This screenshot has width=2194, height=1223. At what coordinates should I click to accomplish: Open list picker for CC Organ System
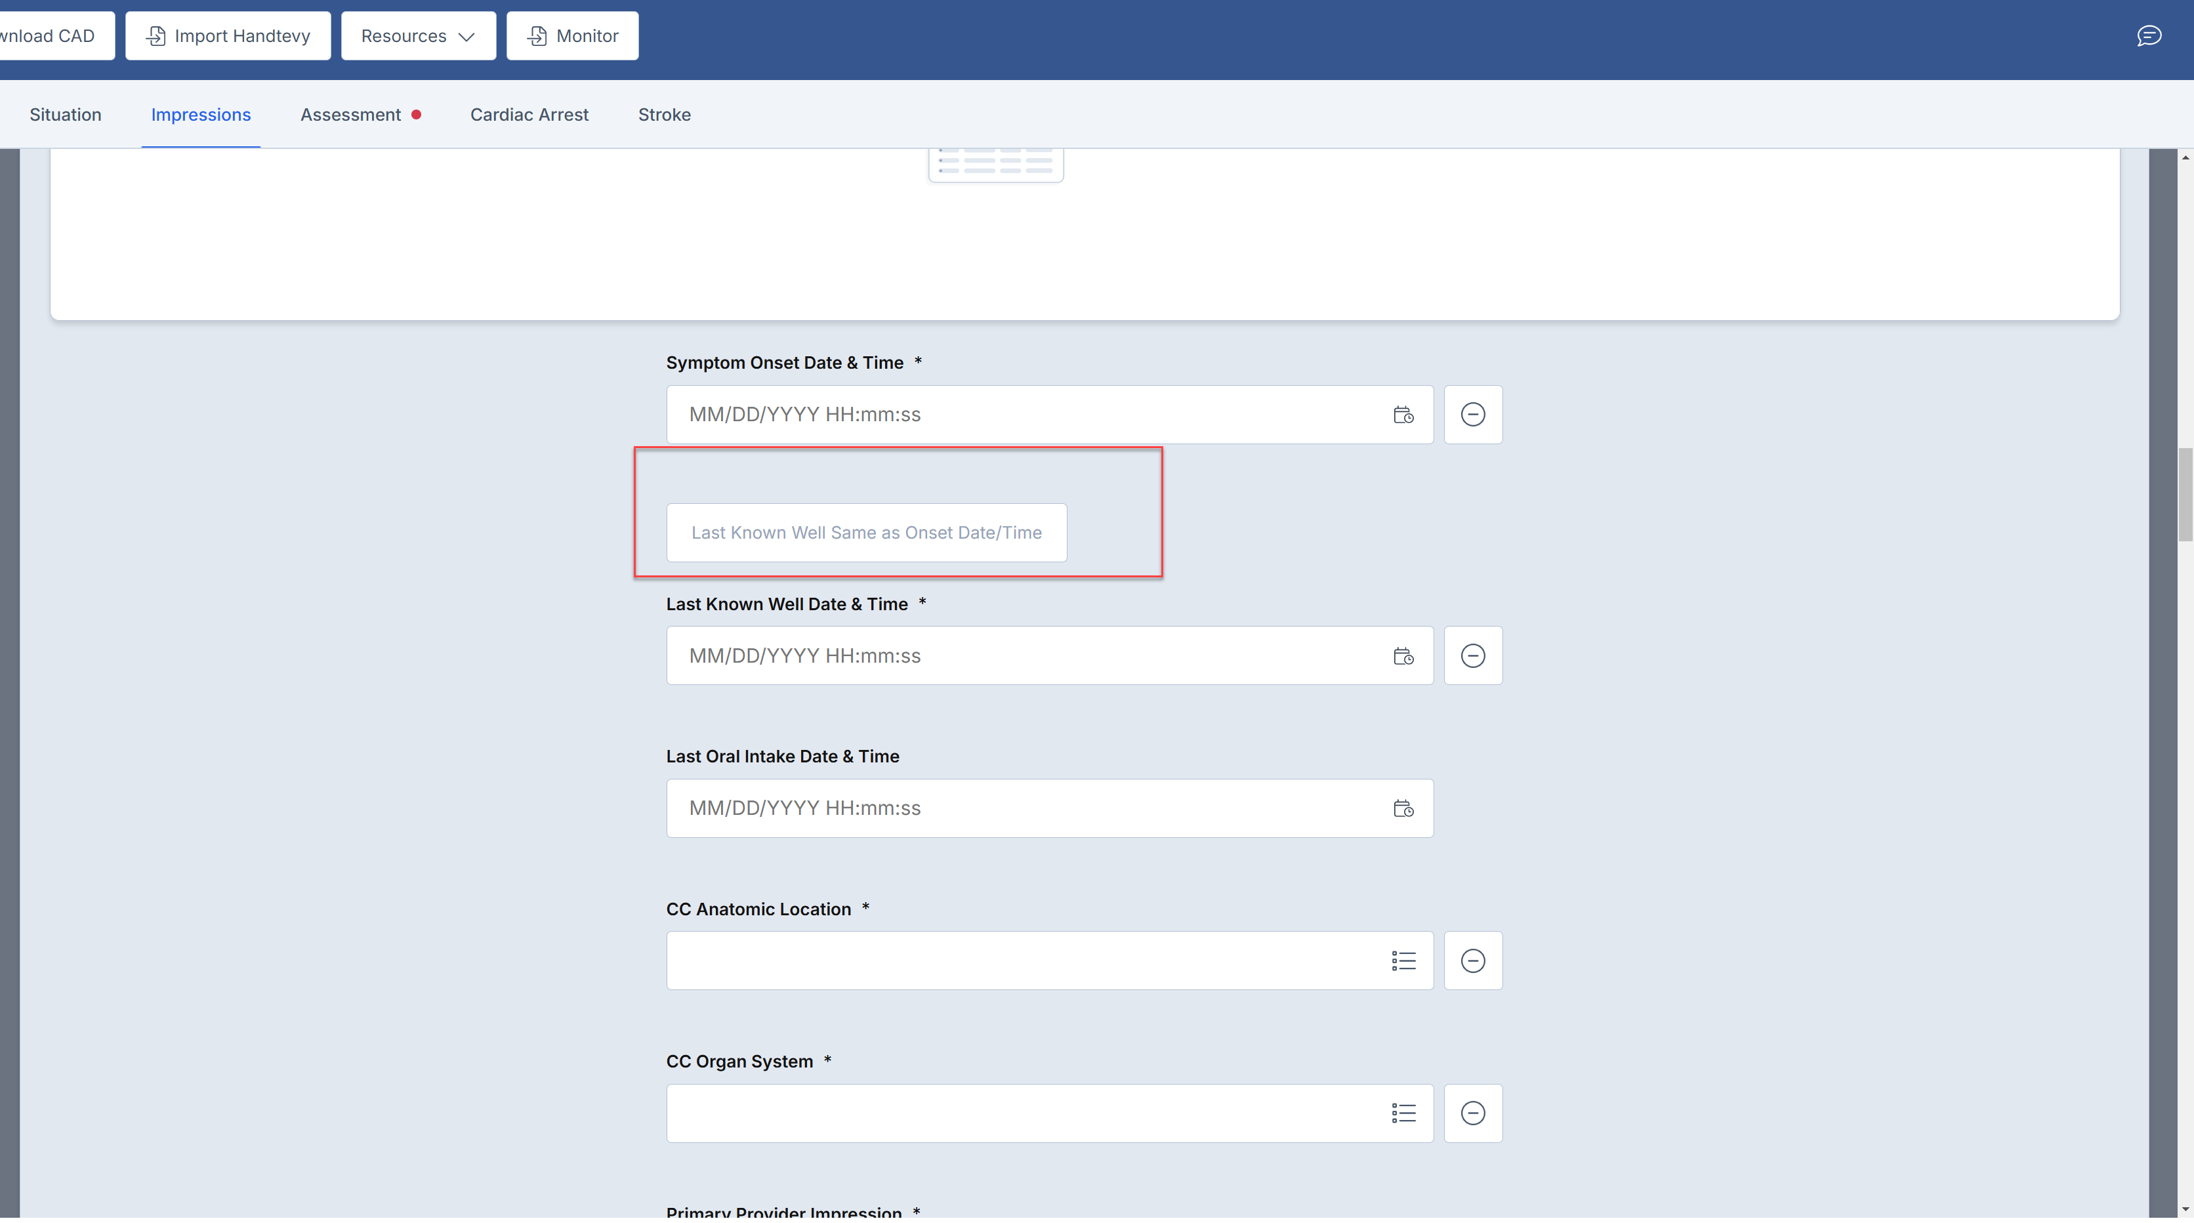[1403, 1113]
